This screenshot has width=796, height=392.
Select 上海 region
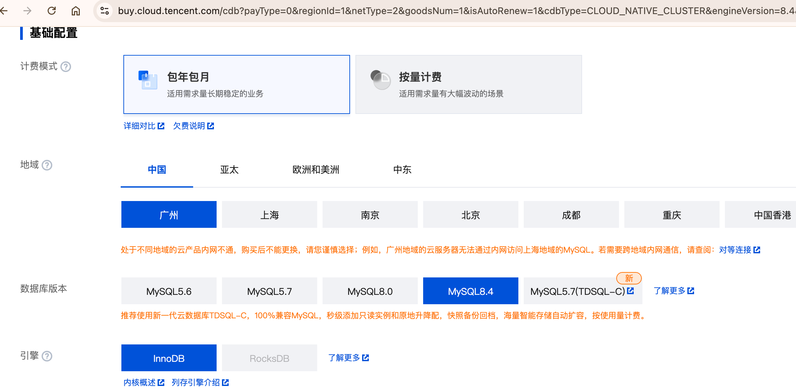click(270, 214)
